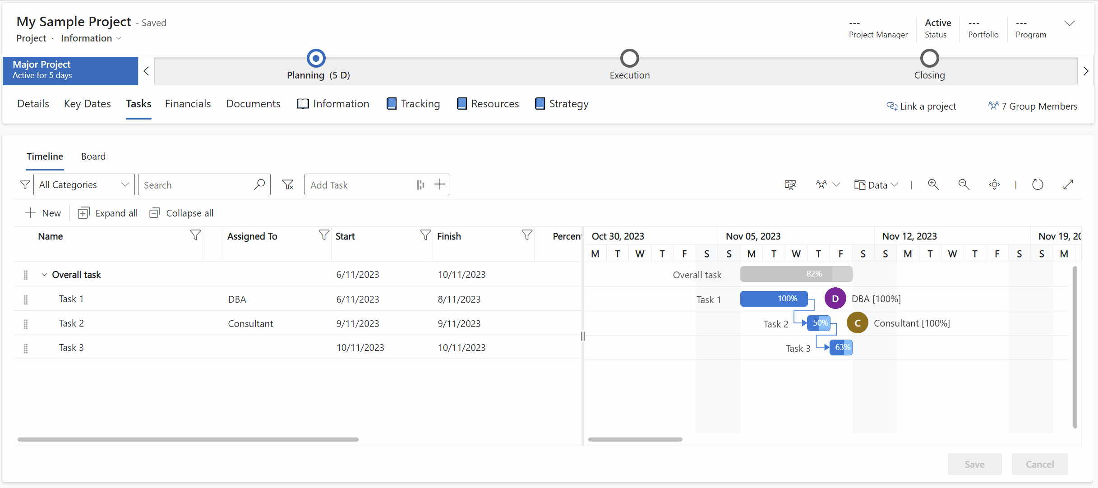Click the selection pointer icon in Gantt toolbar
The image size is (1098, 488).
coord(790,185)
